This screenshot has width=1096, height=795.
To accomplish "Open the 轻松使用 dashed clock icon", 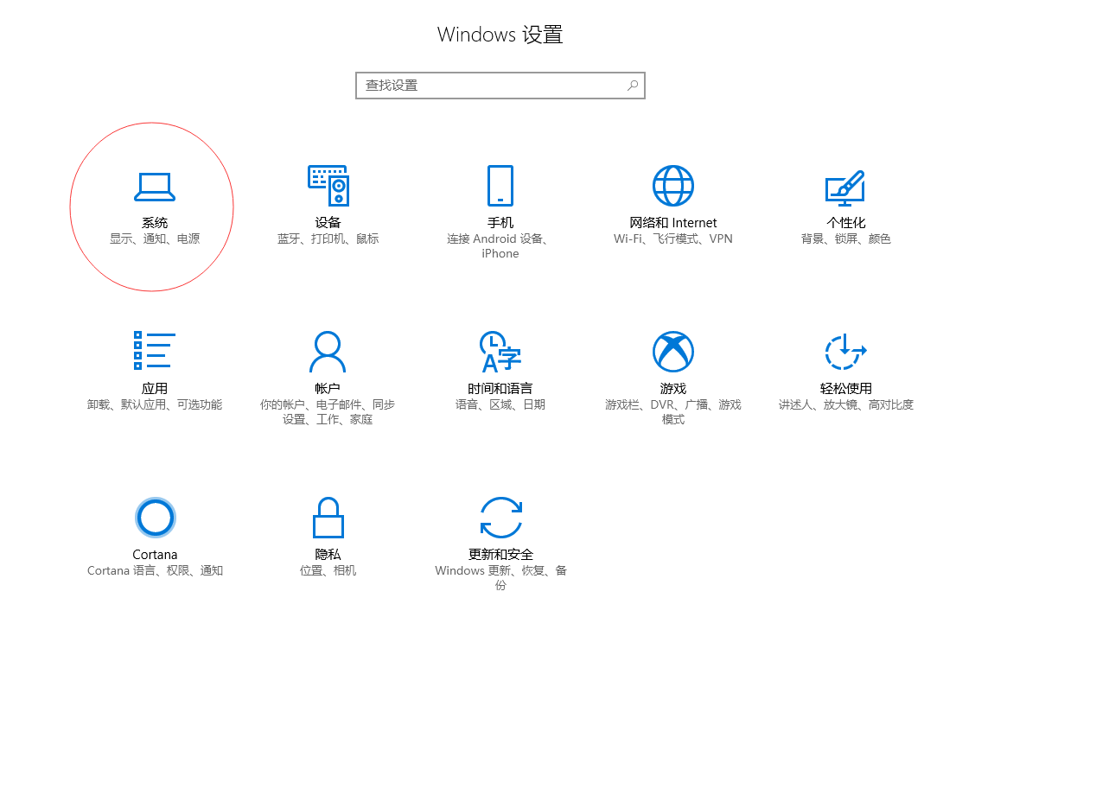I will click(x=846, y=352).
